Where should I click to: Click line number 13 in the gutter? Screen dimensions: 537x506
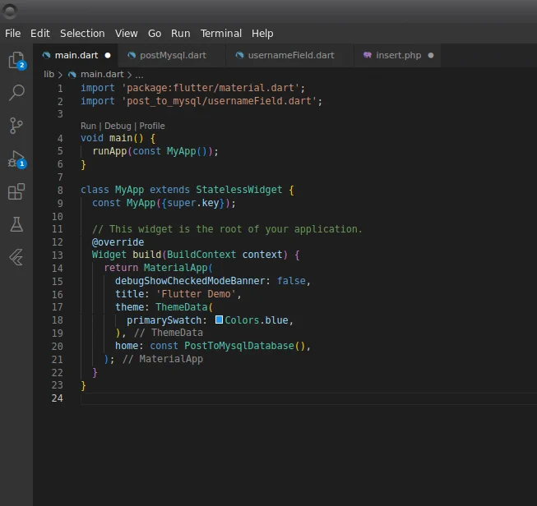[x=58, y=255]
